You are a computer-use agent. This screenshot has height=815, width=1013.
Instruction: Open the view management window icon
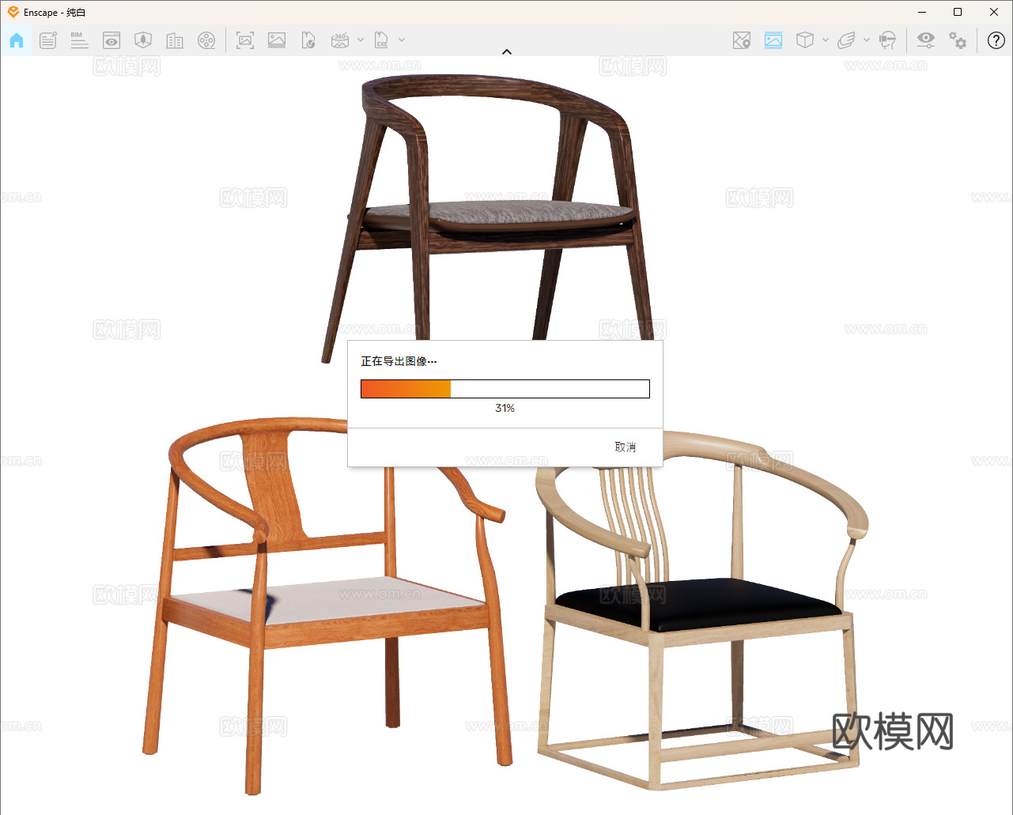click(112, 40)
